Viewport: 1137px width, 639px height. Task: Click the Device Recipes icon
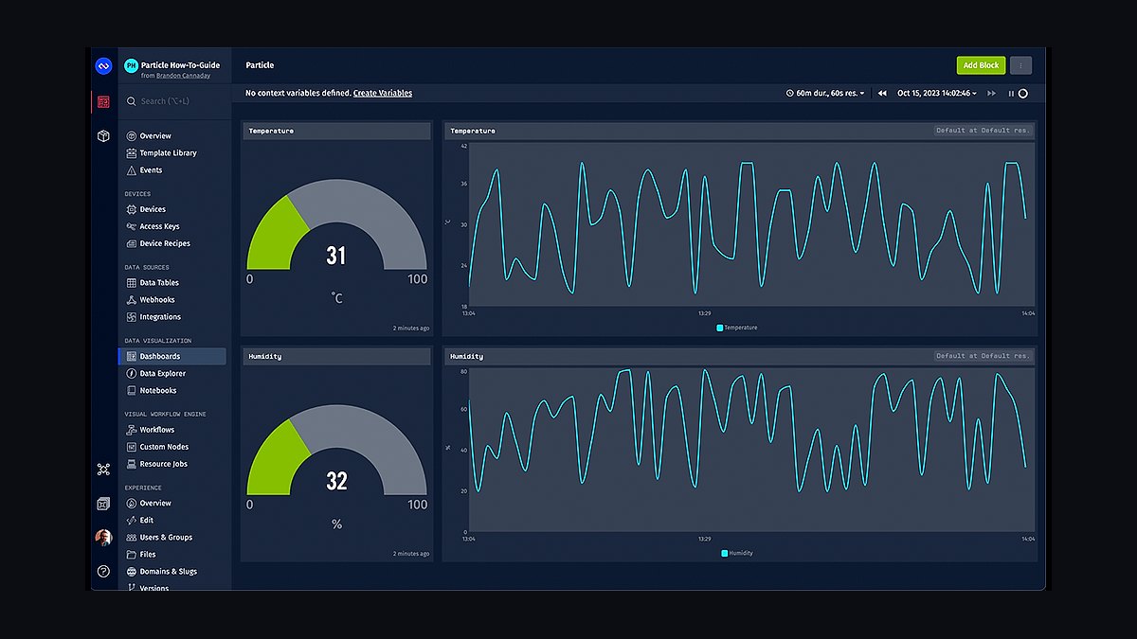(x=131, y=243)
